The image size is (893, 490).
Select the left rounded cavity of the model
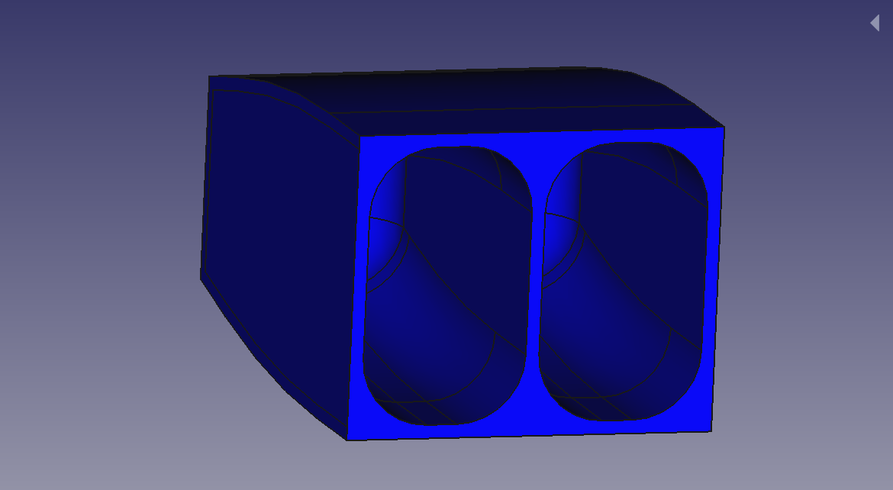[448, 285]
